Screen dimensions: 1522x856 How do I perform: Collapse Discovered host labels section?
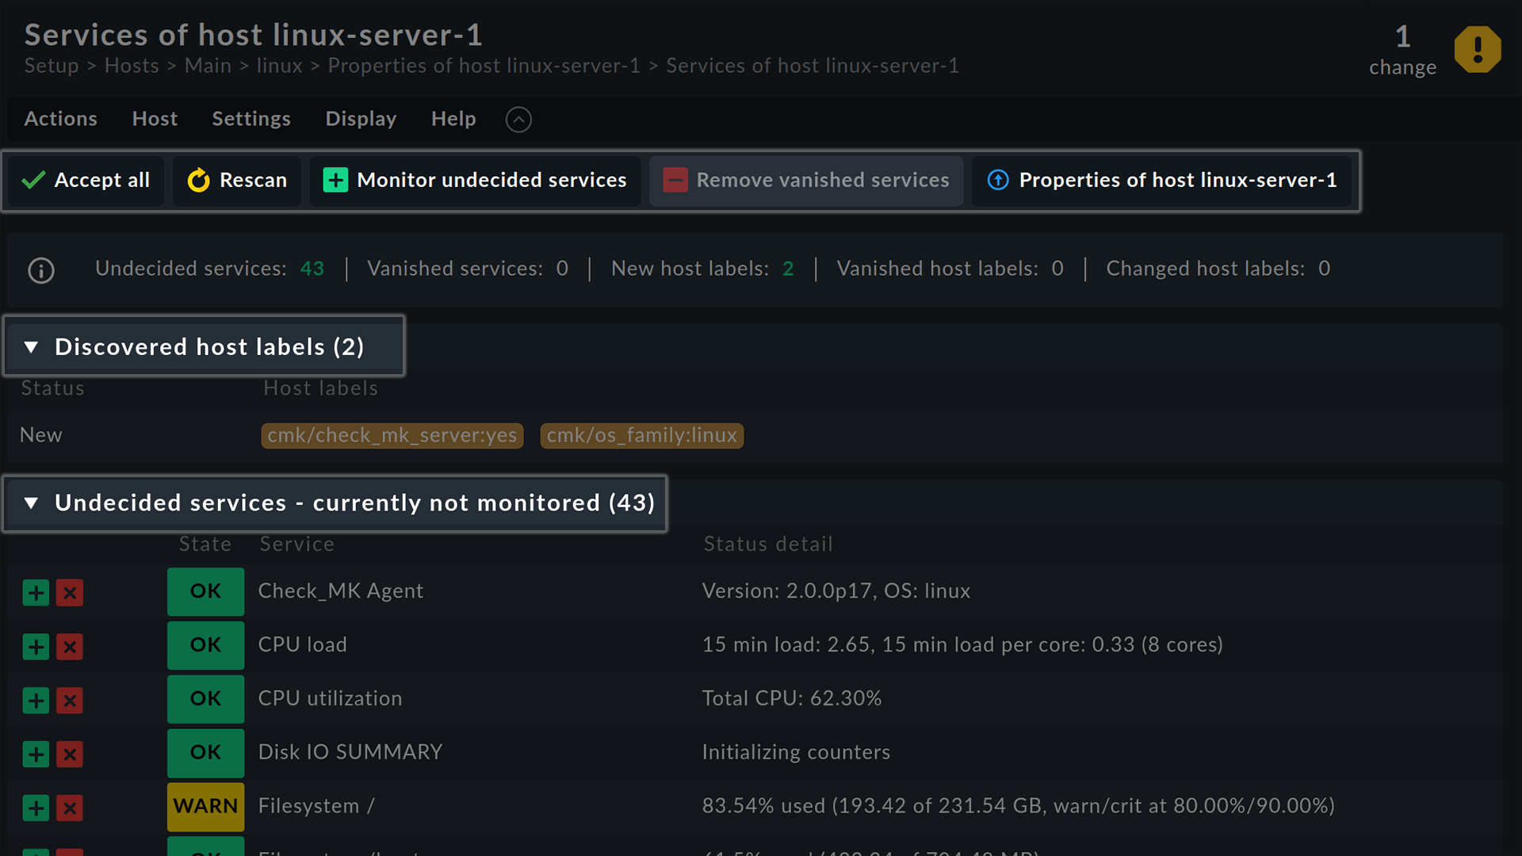click(31, 346)
